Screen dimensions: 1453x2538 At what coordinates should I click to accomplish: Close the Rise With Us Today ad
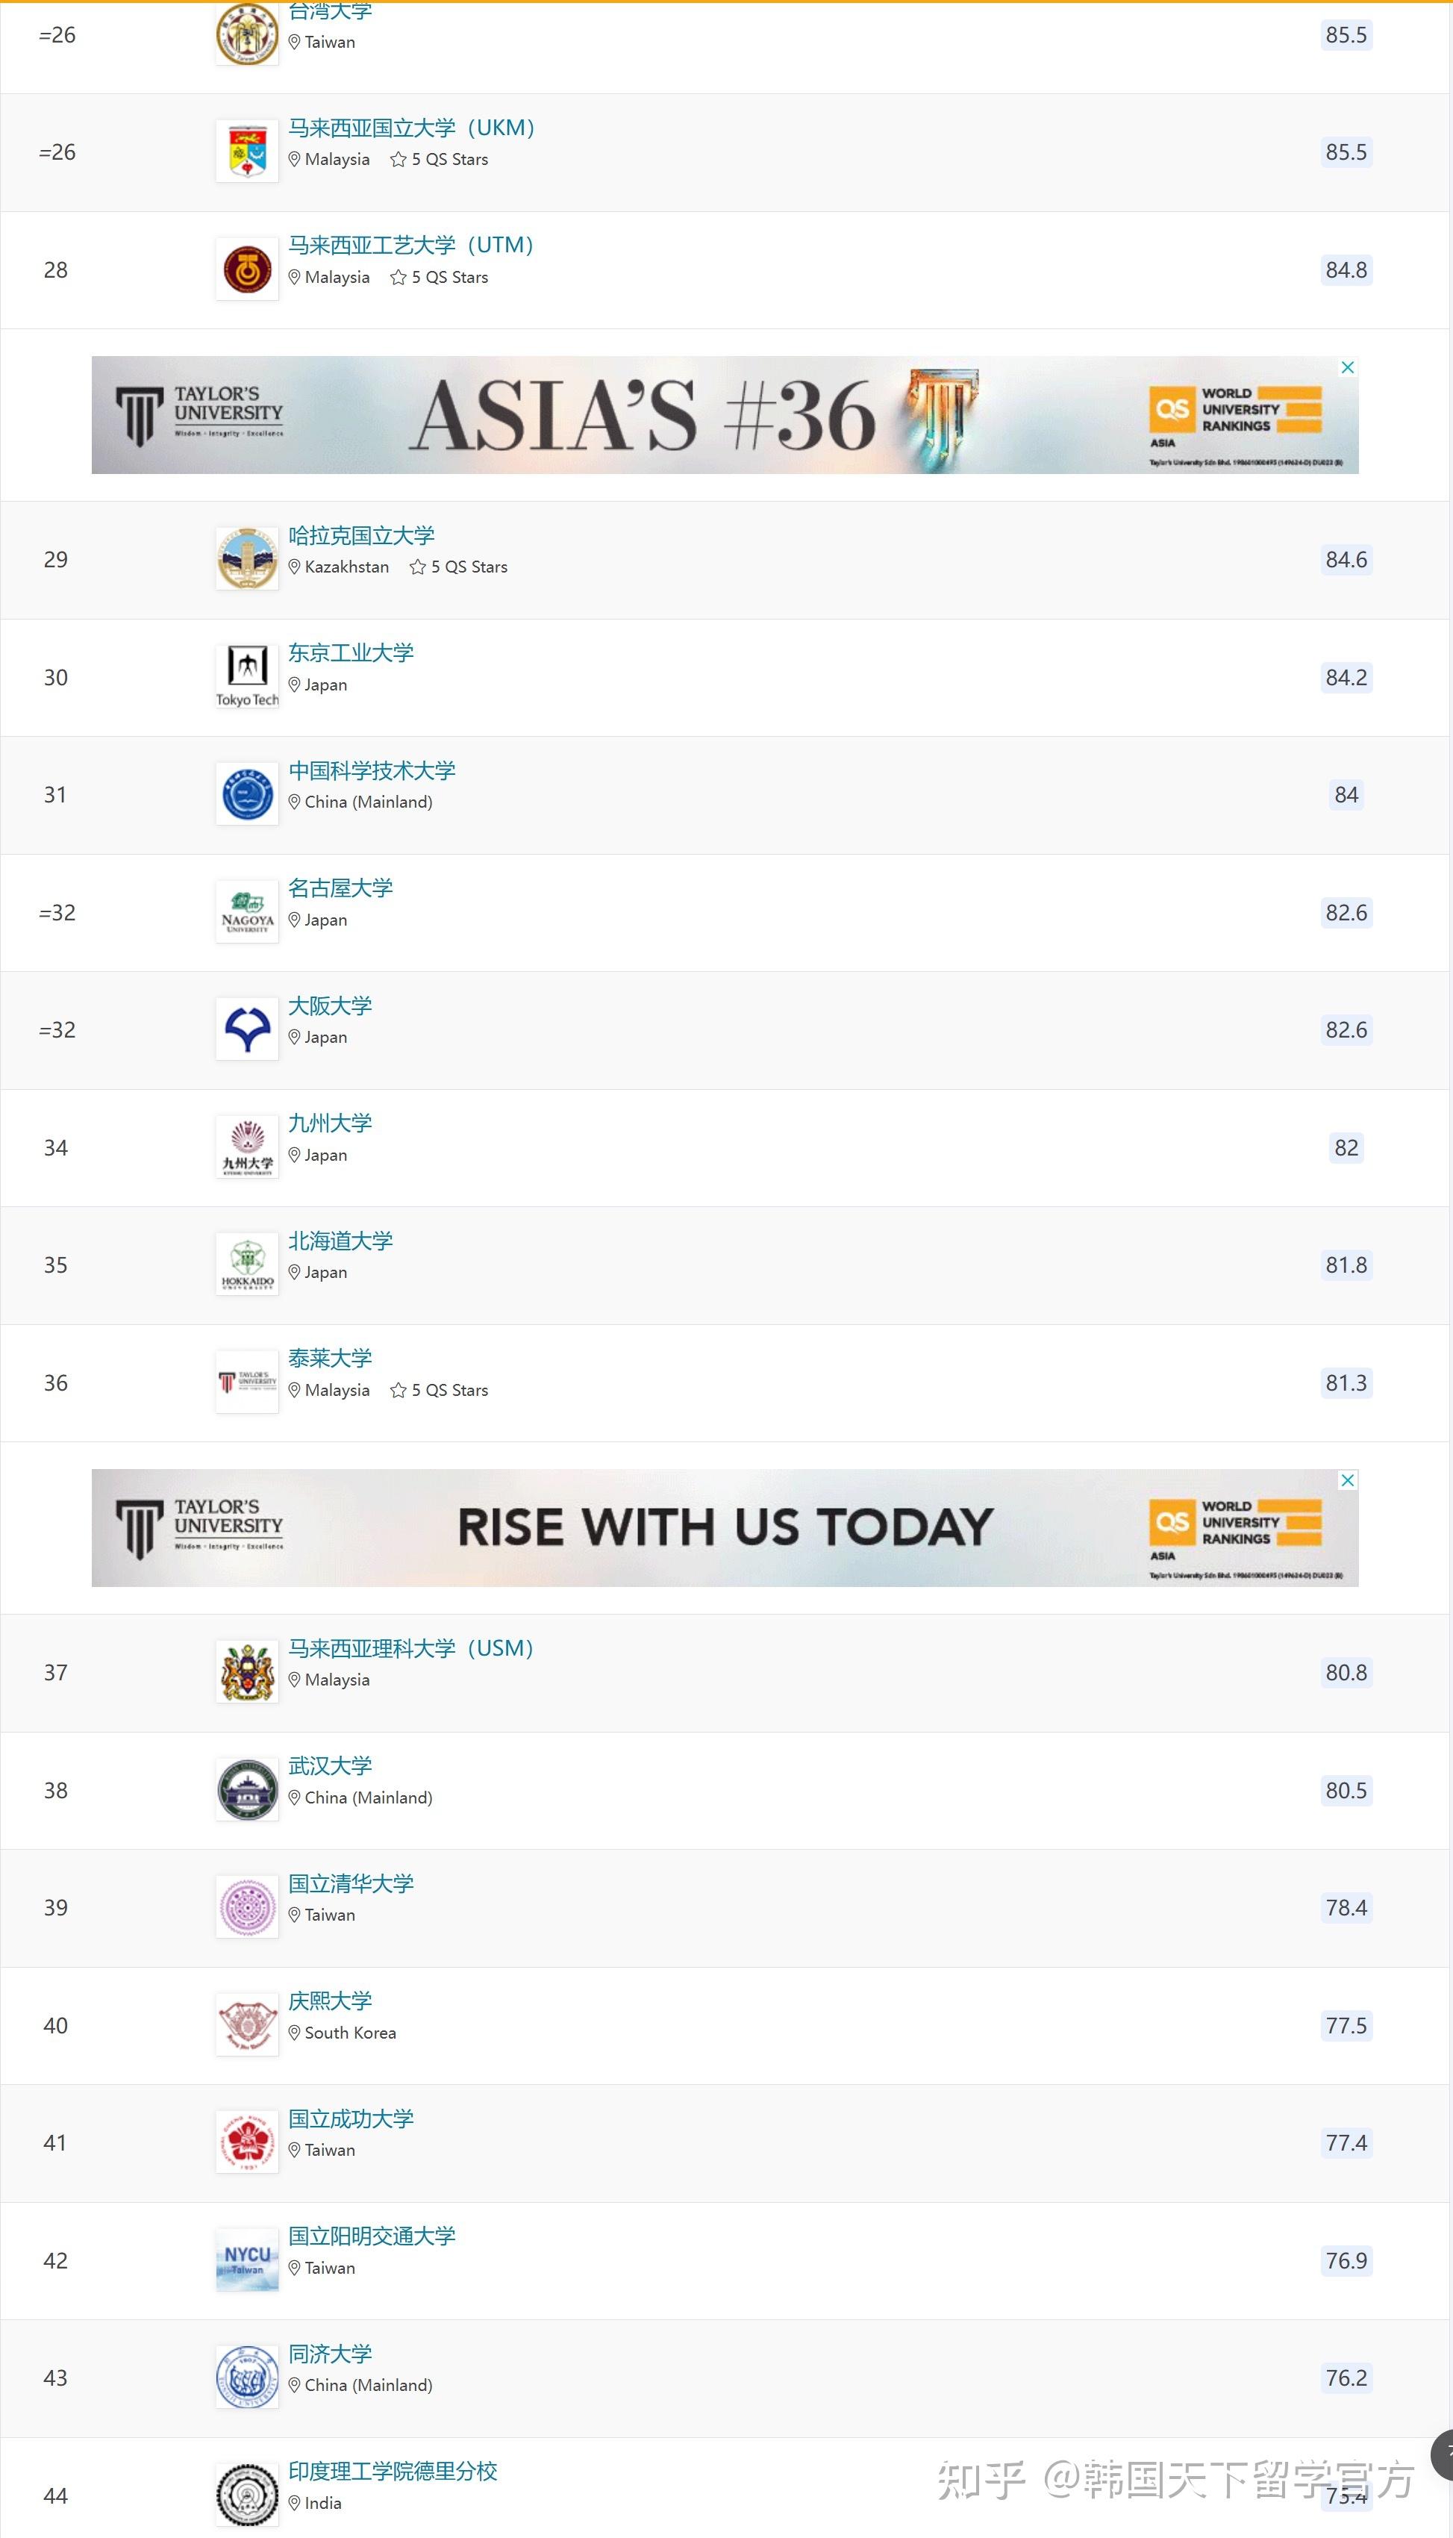(1347, 1480)
